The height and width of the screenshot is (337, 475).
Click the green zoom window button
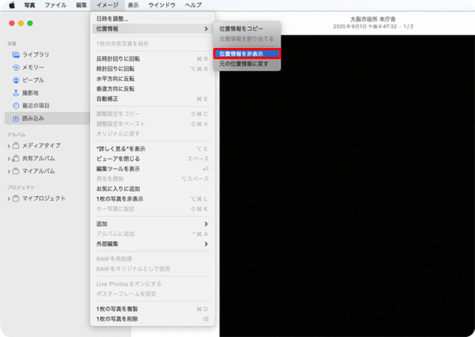click(x=30, y=23)
